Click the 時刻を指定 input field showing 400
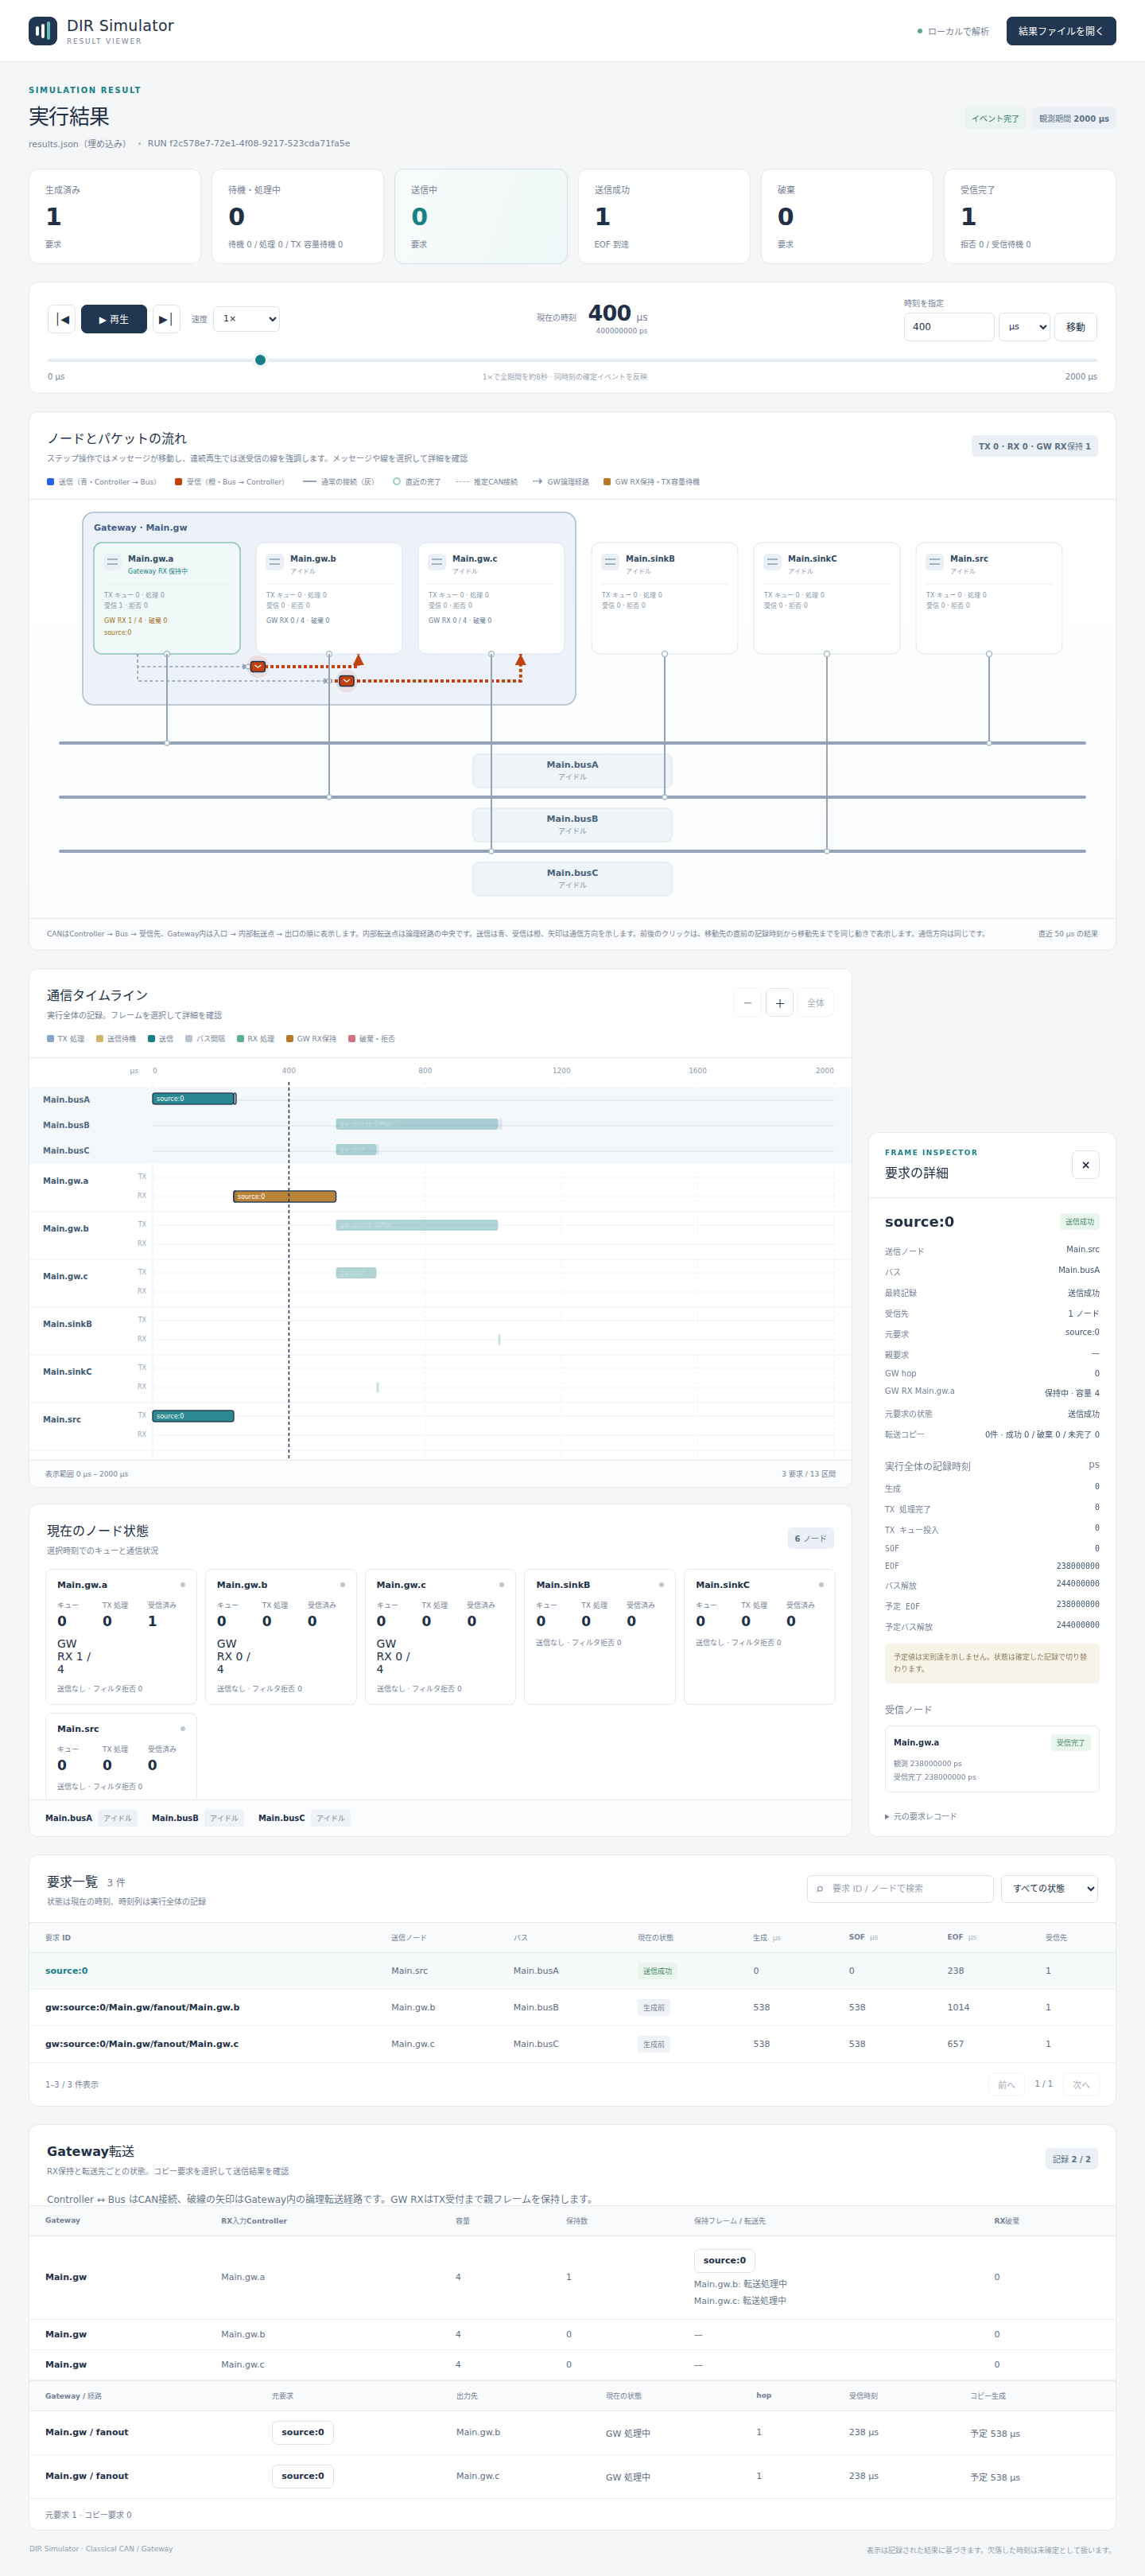 point(949,327)
